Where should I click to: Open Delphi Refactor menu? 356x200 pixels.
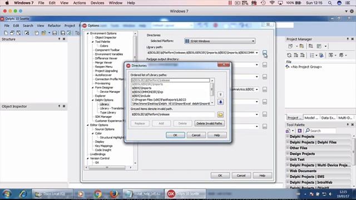54,26
